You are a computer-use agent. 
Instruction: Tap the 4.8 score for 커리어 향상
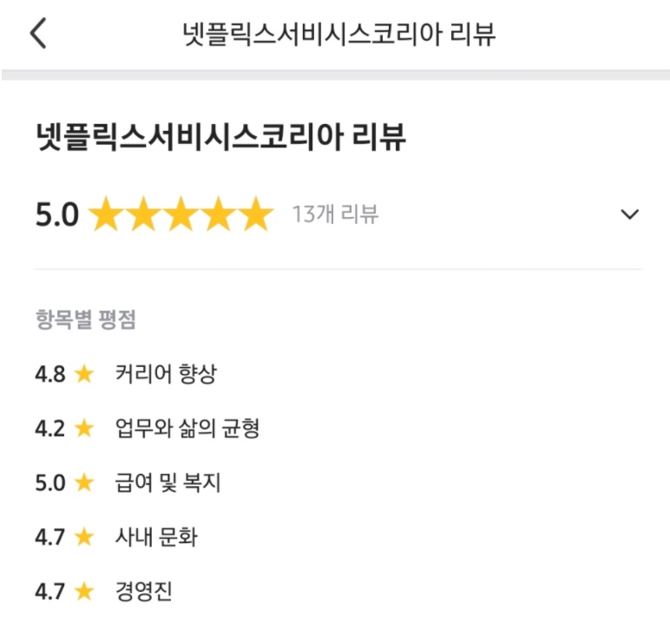[50, 374]
